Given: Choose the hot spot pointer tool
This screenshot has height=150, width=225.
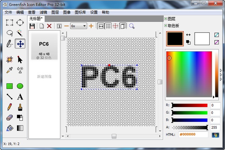Looking at the screenshot, I should pyautogui.click(x=20, y=59).
